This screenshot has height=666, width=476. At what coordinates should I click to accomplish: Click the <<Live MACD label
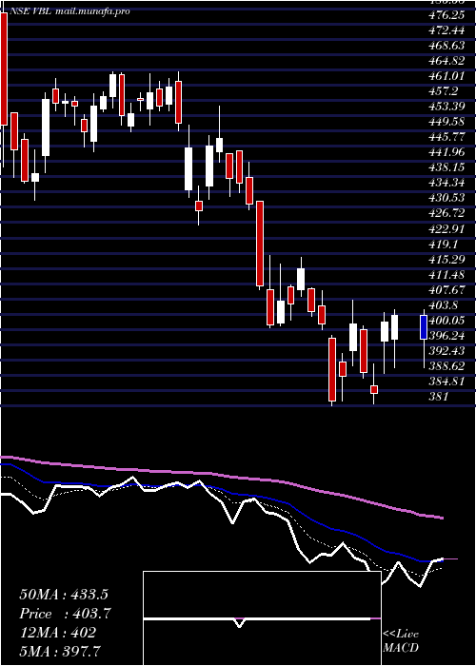pos(401,641)
